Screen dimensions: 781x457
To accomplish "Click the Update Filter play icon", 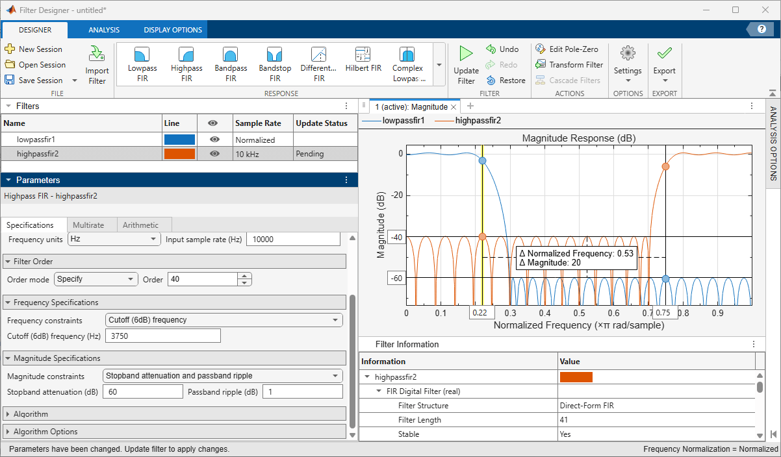I will pyautogui.click(x=466, y=55).
